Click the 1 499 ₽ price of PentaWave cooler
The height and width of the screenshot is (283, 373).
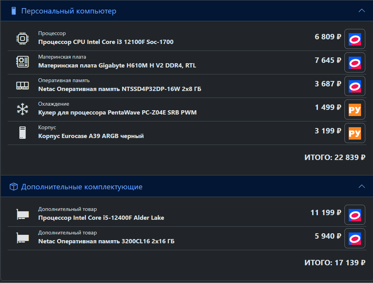(x=328, y=107)
